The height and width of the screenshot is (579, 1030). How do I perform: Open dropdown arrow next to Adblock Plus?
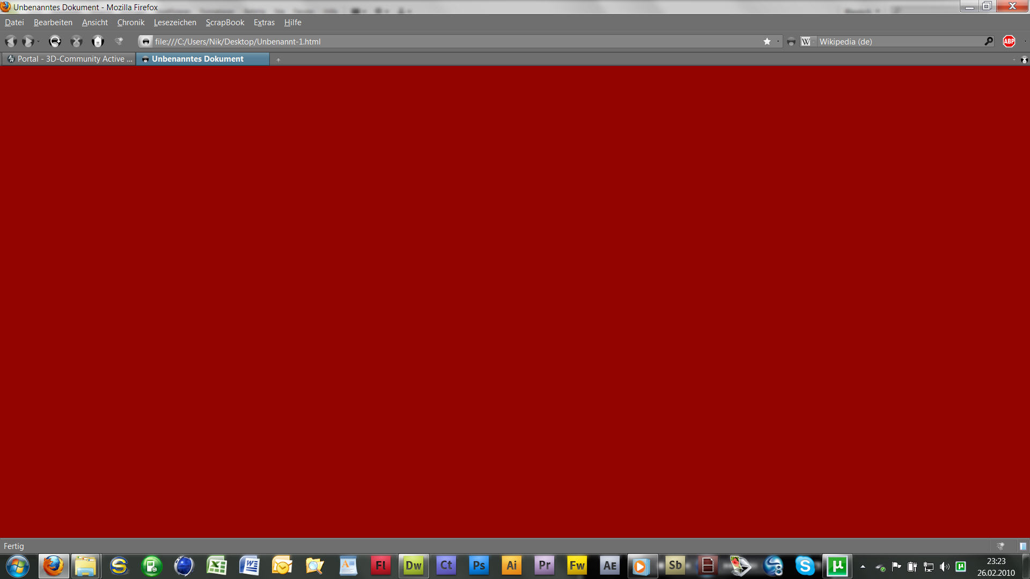1024,41
